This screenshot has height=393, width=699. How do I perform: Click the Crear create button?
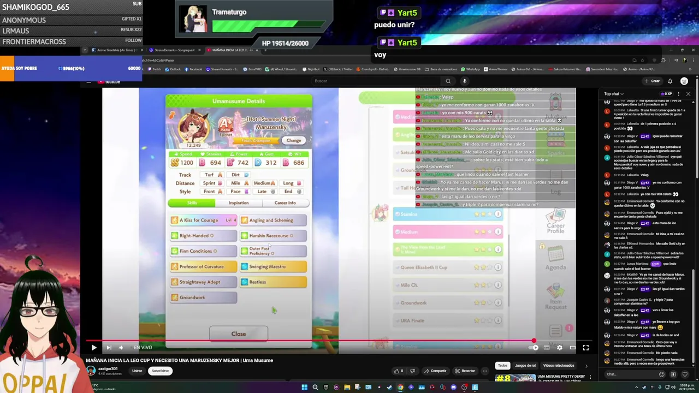[x=652, y=81]
